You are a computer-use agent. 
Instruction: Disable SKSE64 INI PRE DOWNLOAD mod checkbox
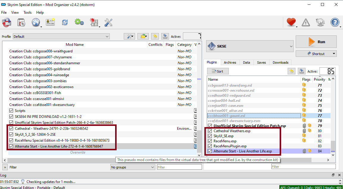click(11, 117)
